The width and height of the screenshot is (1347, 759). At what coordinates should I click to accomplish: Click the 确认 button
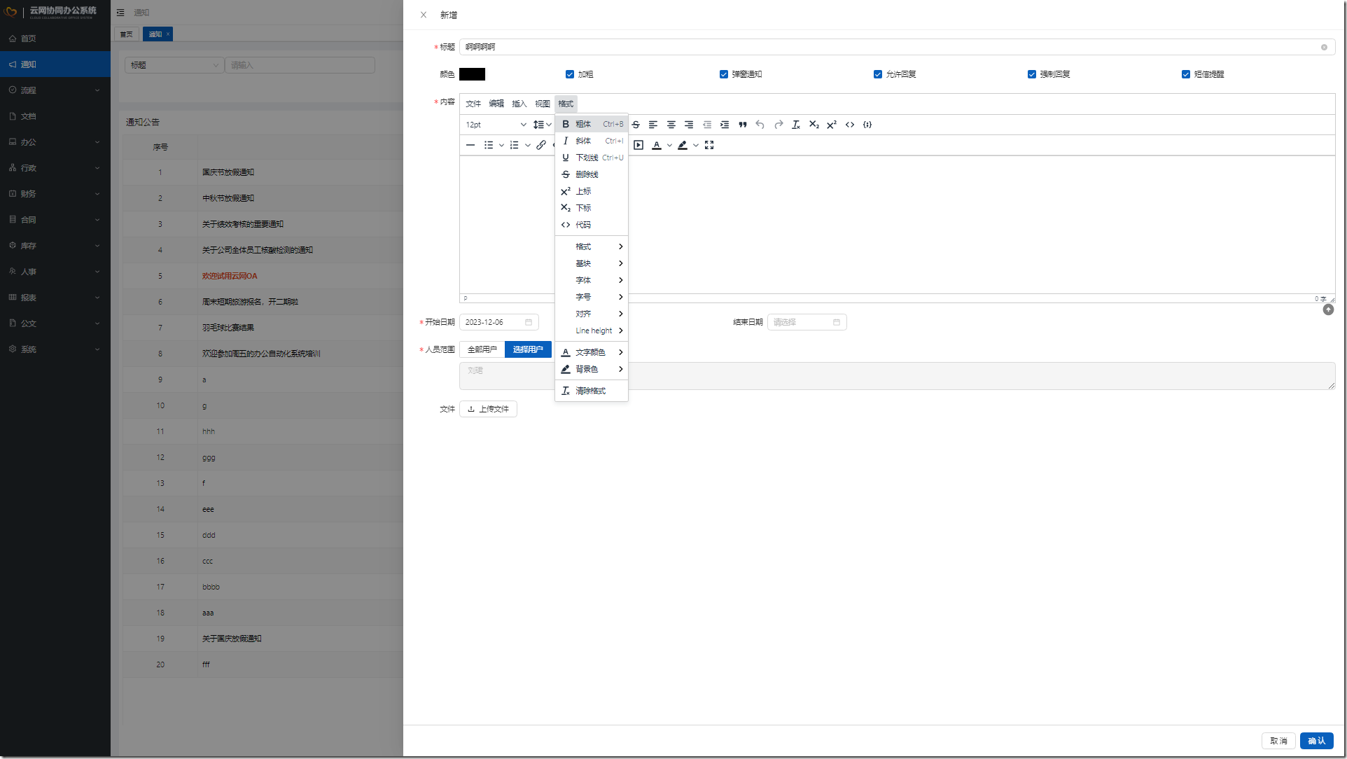1316,741
